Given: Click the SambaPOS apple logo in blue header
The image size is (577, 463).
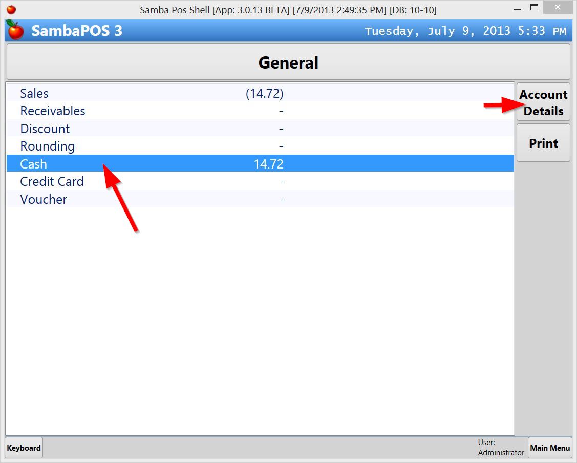Looking at the screenshot, I should (15, 31).
